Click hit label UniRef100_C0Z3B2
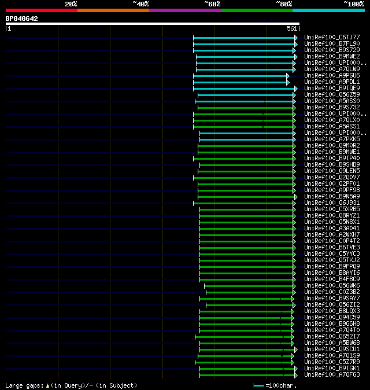This screenshot has width=370, height=390. (x=332, y=292)
